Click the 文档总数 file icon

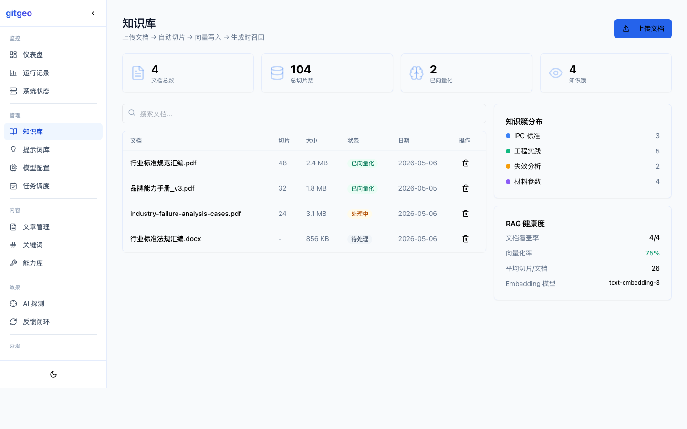tap(138, 73)
